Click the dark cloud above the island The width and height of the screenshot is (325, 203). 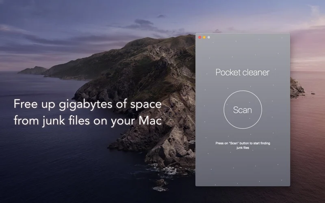pos(142,22)
